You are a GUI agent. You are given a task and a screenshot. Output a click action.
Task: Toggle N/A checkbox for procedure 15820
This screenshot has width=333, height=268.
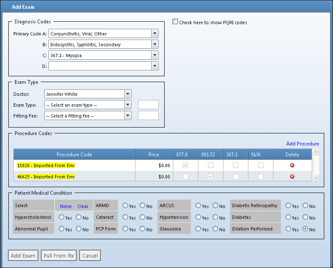pyautogui.click(x=260, y=165)
